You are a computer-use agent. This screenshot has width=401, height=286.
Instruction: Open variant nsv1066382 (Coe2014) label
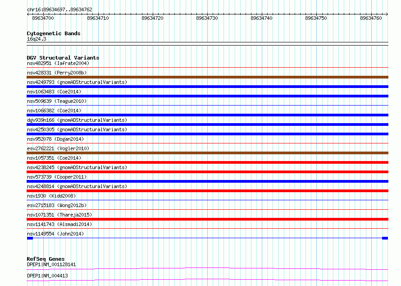54,111
